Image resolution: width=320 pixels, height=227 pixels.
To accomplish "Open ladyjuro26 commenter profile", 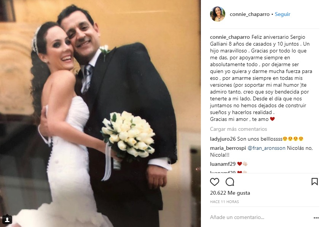I will [223, 139].
